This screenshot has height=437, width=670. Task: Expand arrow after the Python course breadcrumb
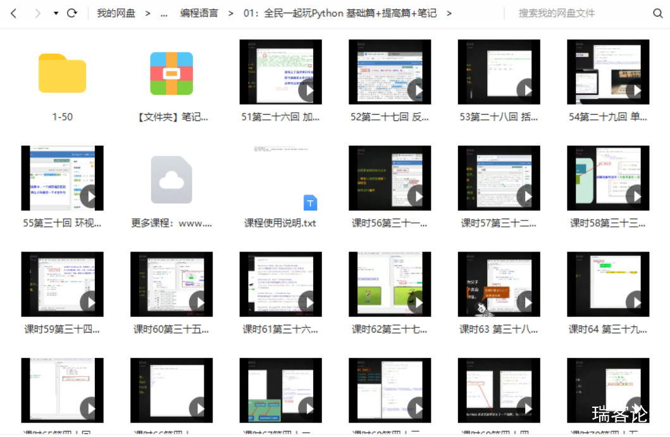pos(449,13)
